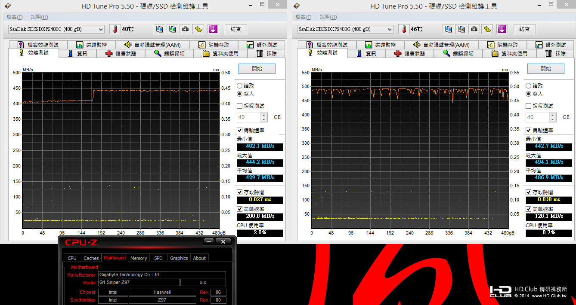Viewport: 576px width, 305px height.
Task: Open options wrench icon in 48℃ window
Action: tap(198, 29)
